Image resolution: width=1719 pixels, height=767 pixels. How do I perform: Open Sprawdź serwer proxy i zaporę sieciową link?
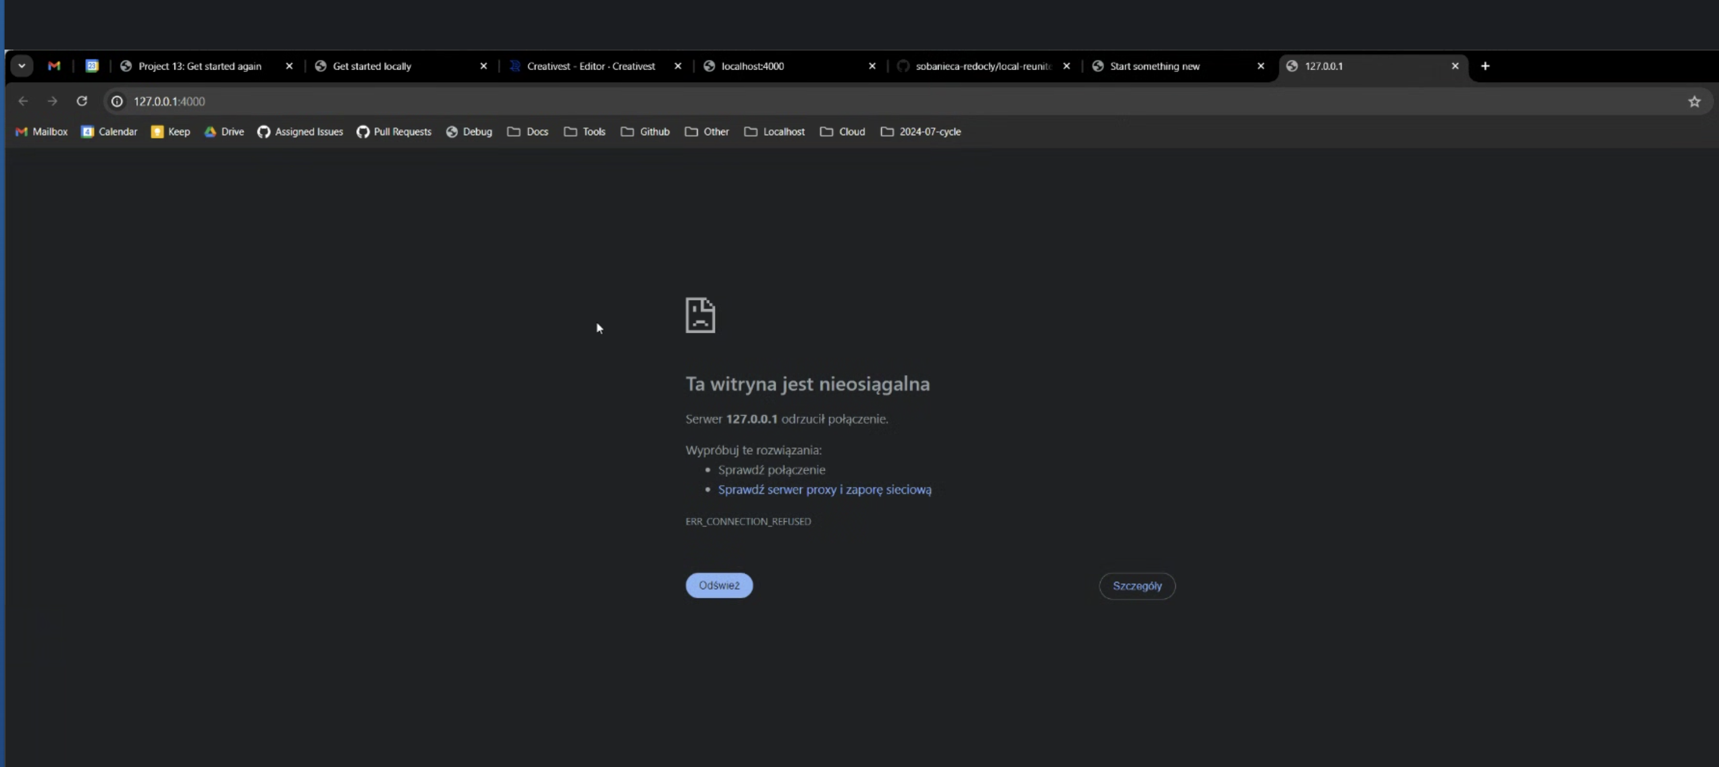tap(824, 489)
